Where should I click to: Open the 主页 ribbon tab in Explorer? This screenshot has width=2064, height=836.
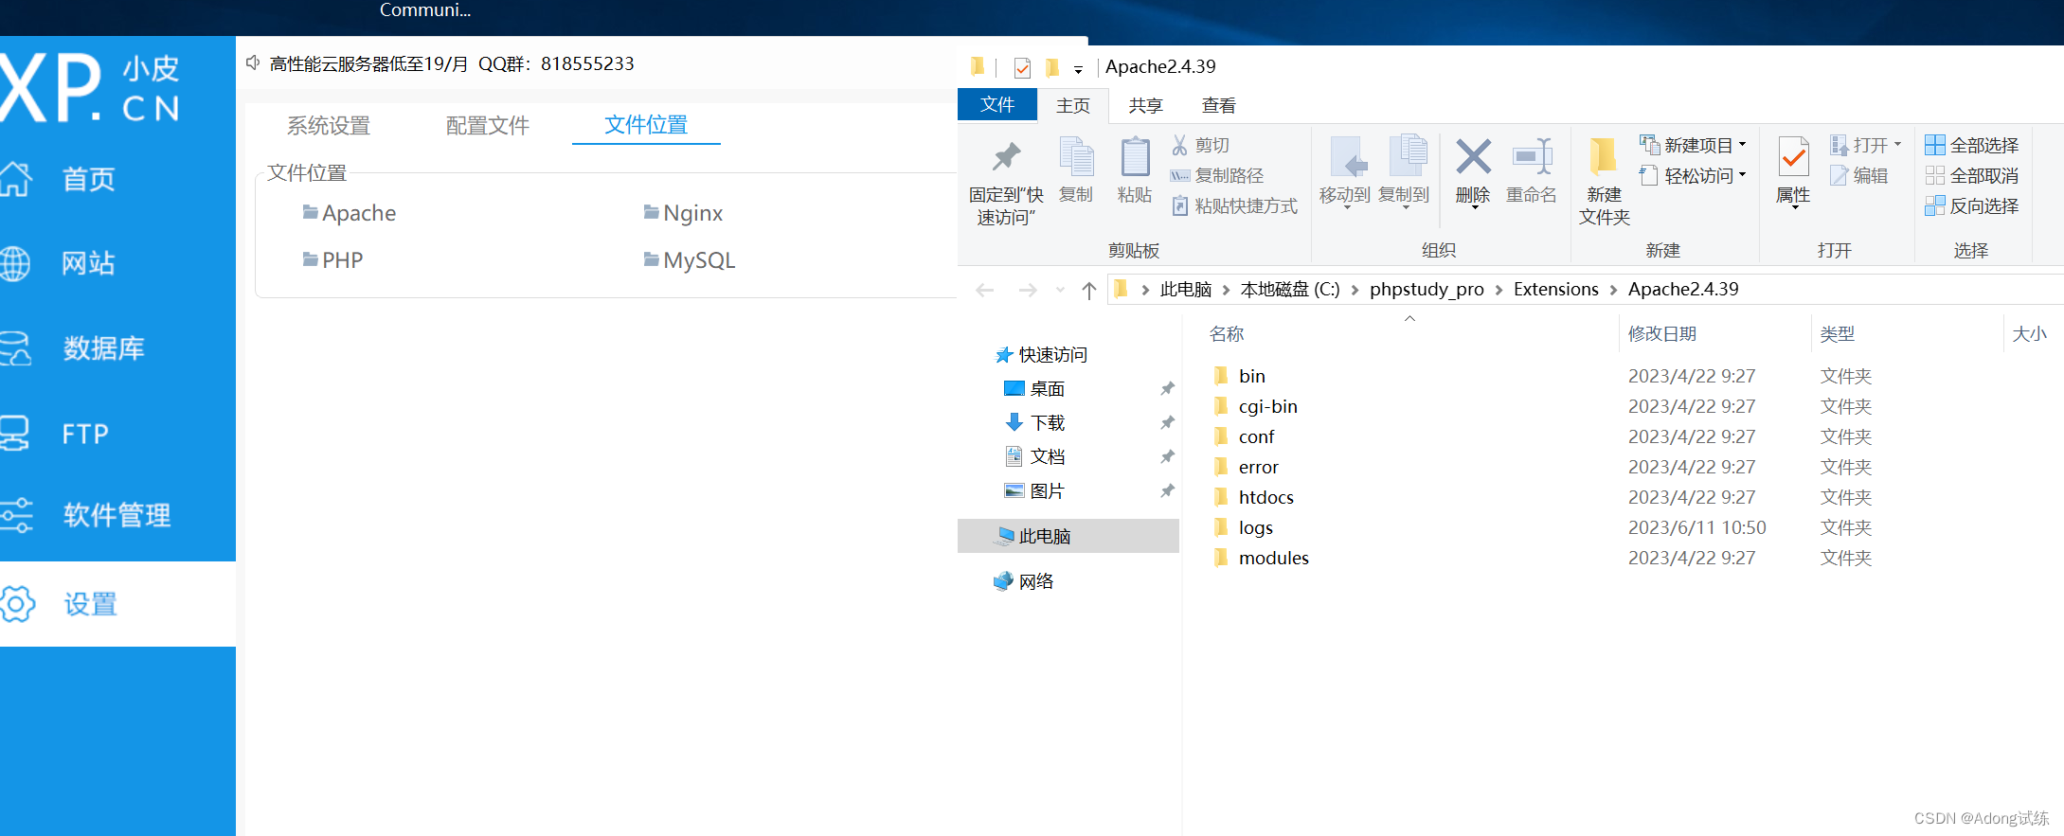(1073, 105)
